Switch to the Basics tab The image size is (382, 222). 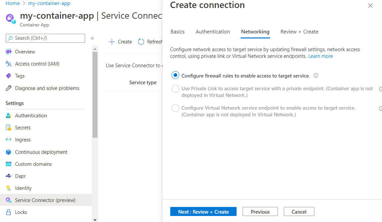[178, 31]
